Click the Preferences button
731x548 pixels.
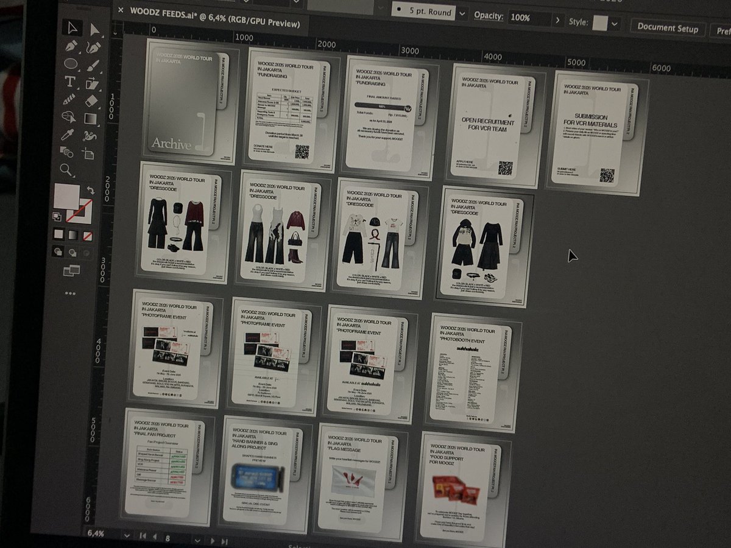[723, 30]
